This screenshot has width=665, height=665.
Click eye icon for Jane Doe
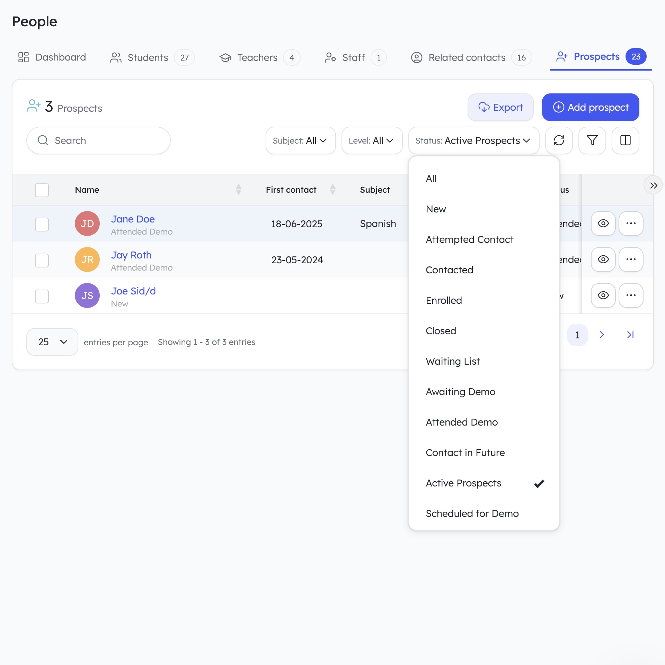click(x=603, y=224)
